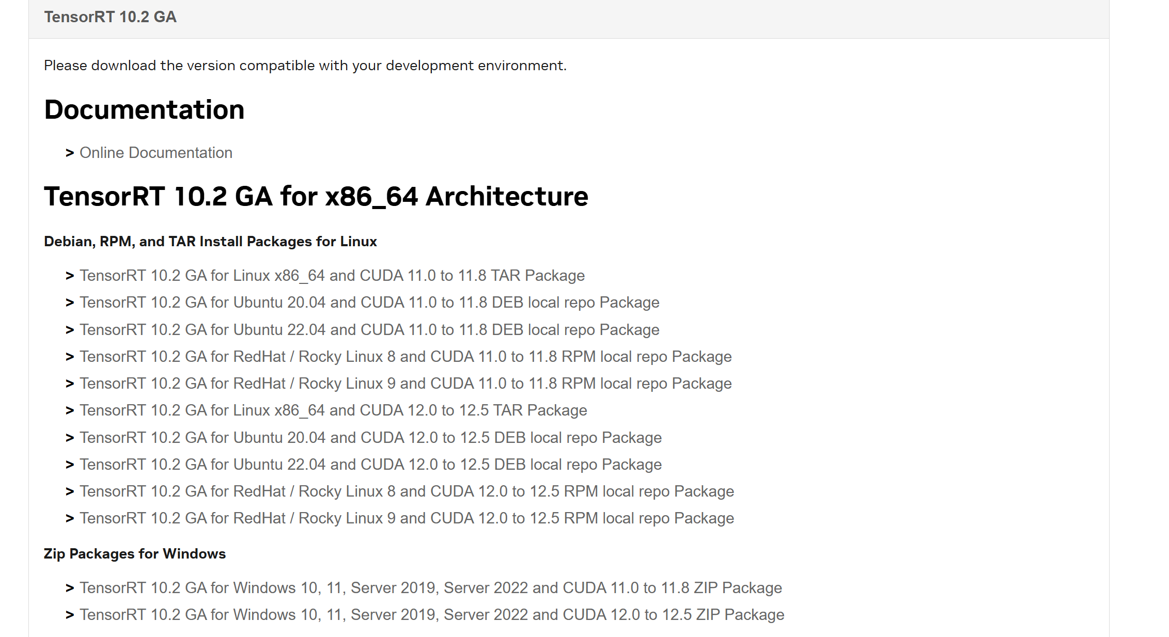Download Linux x86_64 CUDA 11.0-11.8 TAR Package

pos(332,276)
